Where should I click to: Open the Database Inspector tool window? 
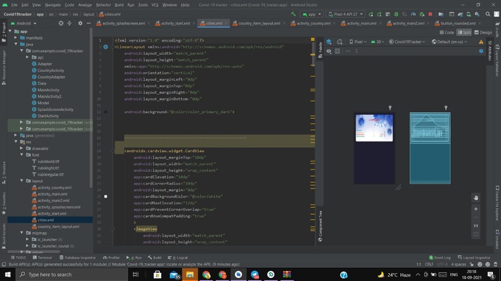pyautogui.click(x=78, y=257)
